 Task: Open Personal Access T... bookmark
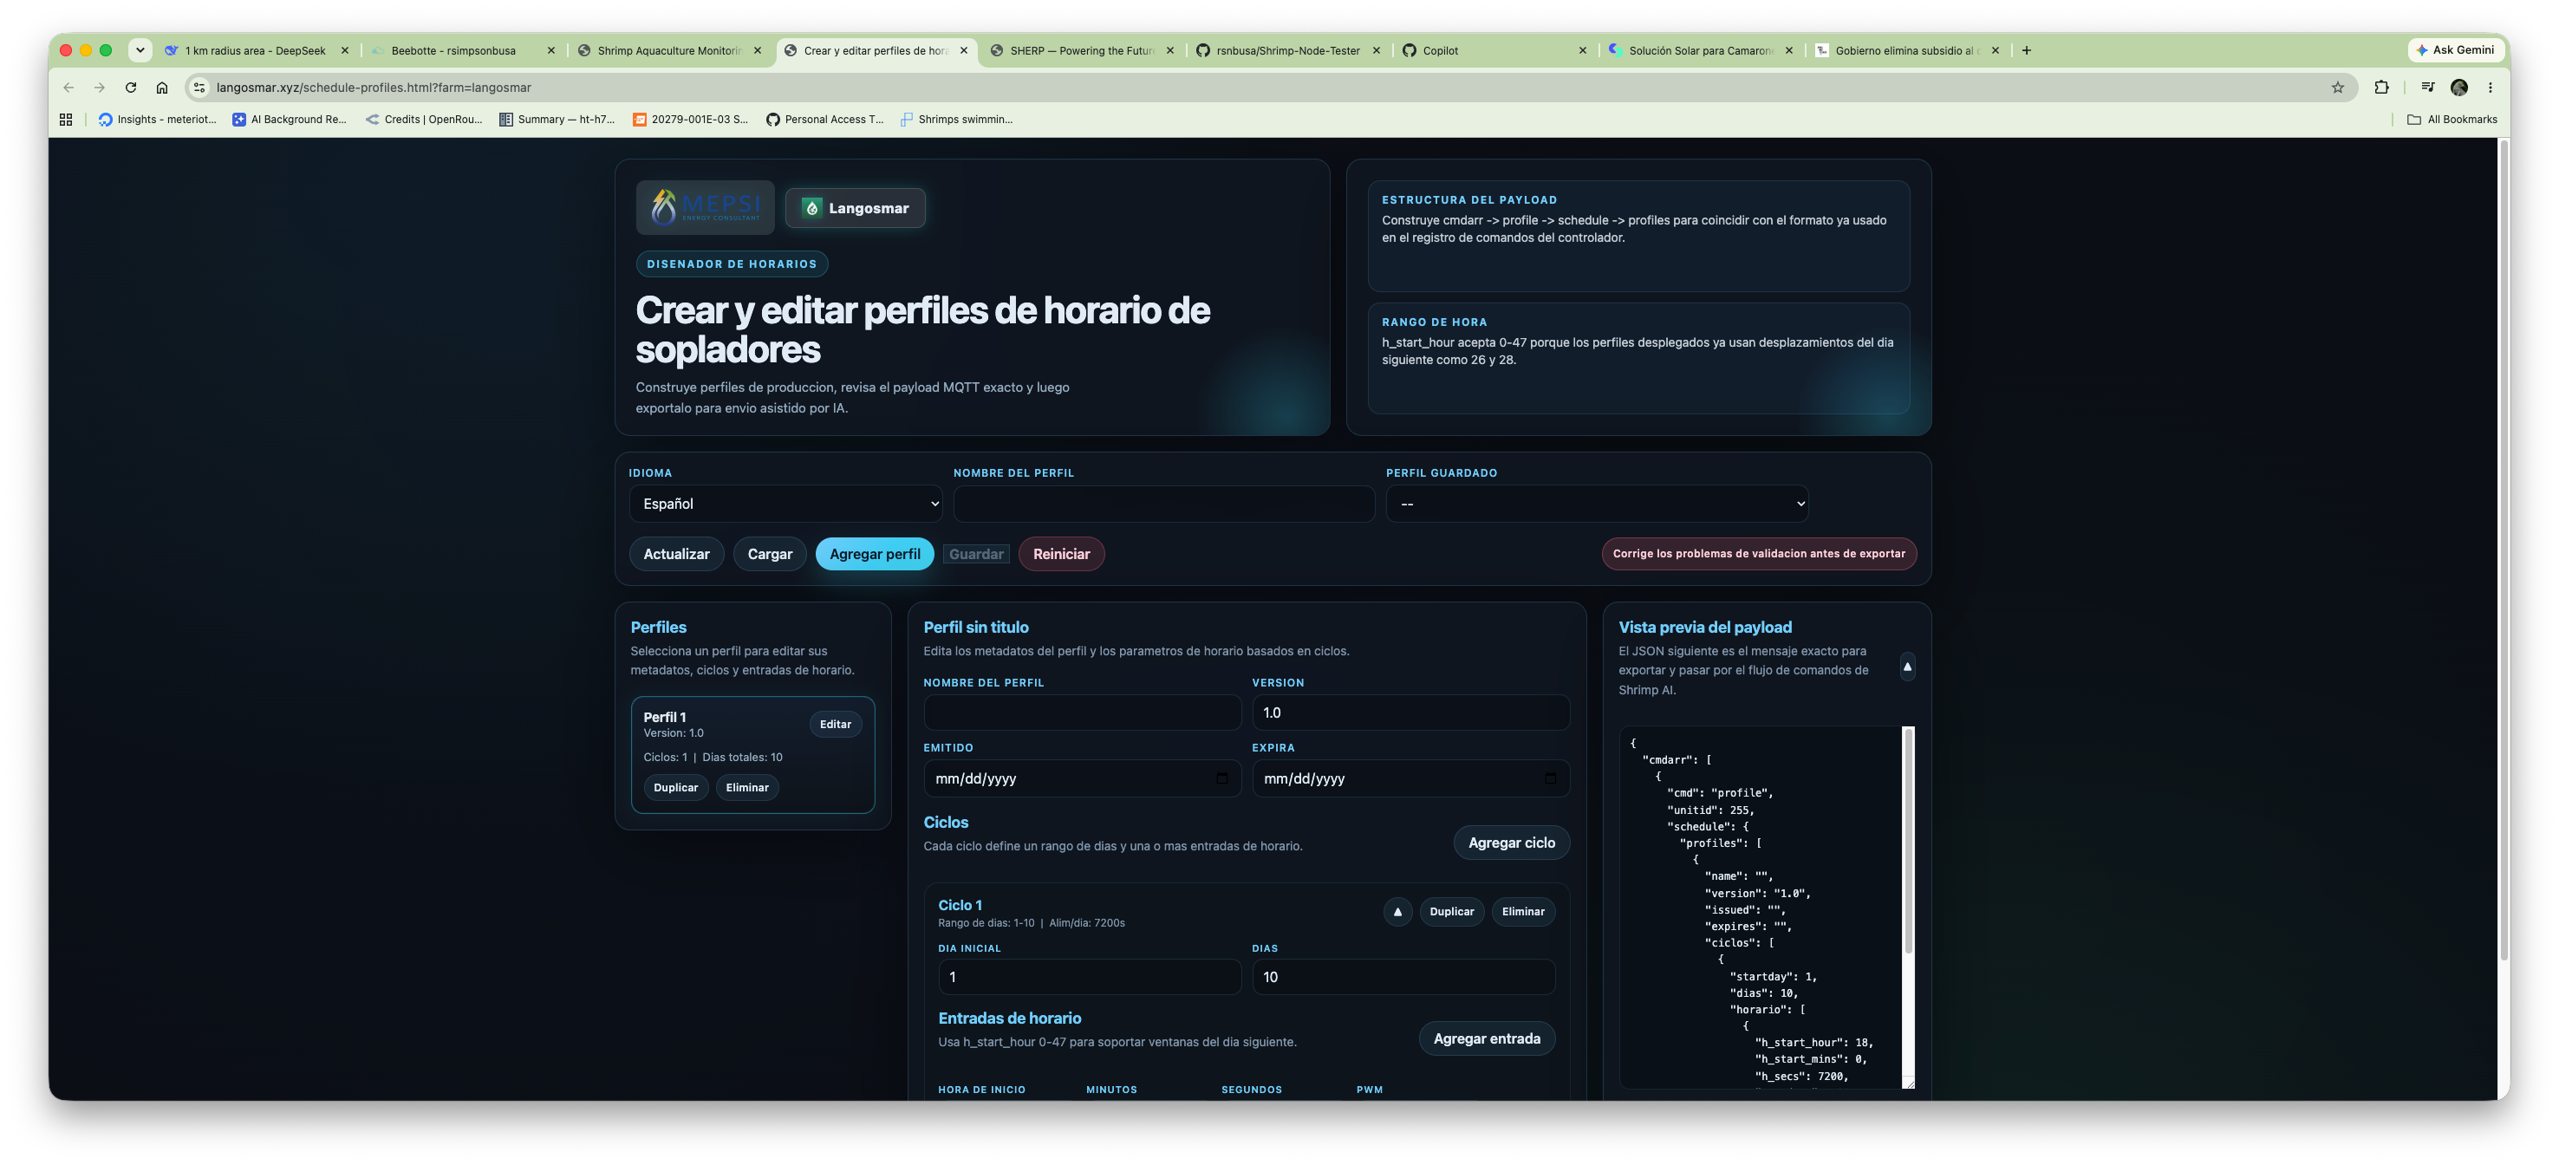tap(824, 119)
